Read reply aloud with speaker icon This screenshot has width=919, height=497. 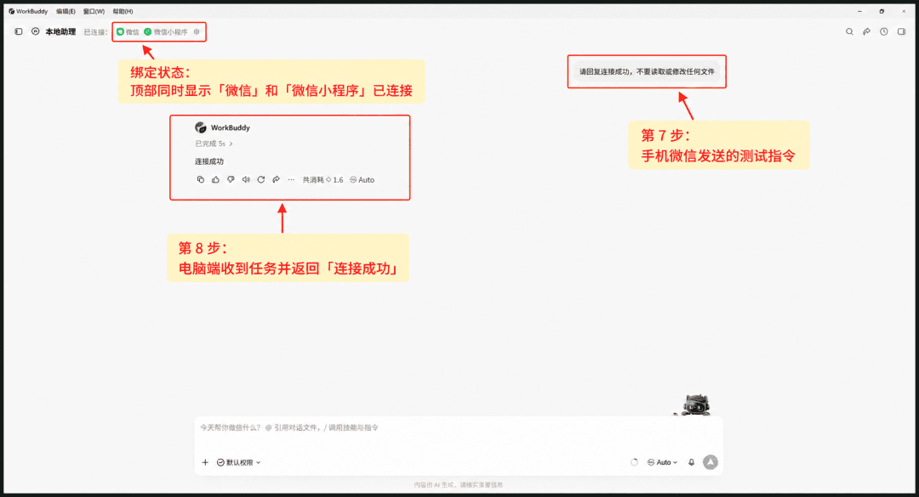(x=246, y=180)
